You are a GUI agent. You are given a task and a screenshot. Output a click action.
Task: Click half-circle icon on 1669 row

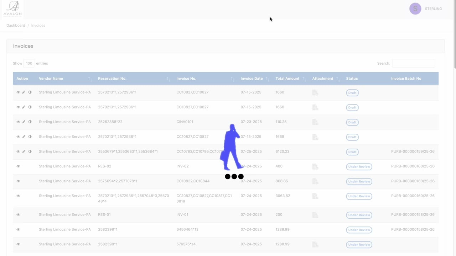pos(30,137)
